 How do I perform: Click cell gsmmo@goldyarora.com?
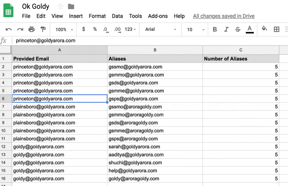click(155, 75)
